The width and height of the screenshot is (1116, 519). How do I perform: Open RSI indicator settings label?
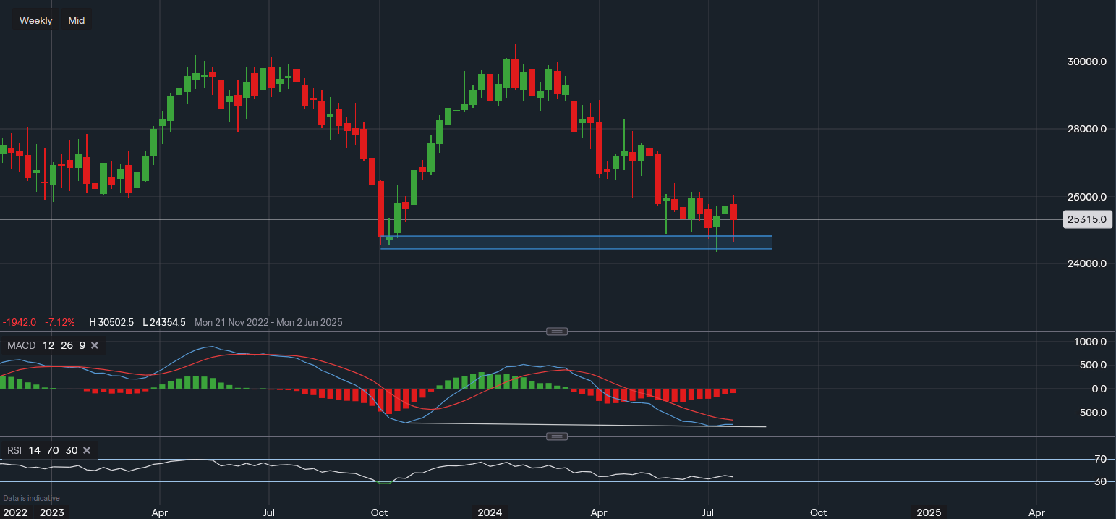click(x=14, y=450)
